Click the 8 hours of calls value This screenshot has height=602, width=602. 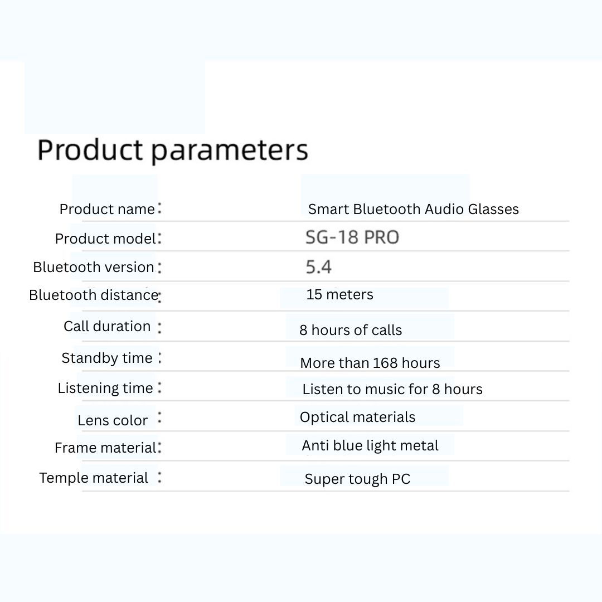[351, 330]
